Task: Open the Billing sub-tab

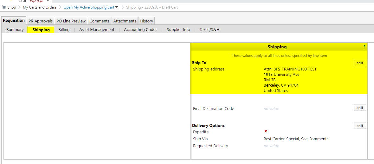Action: pos(64,30)
